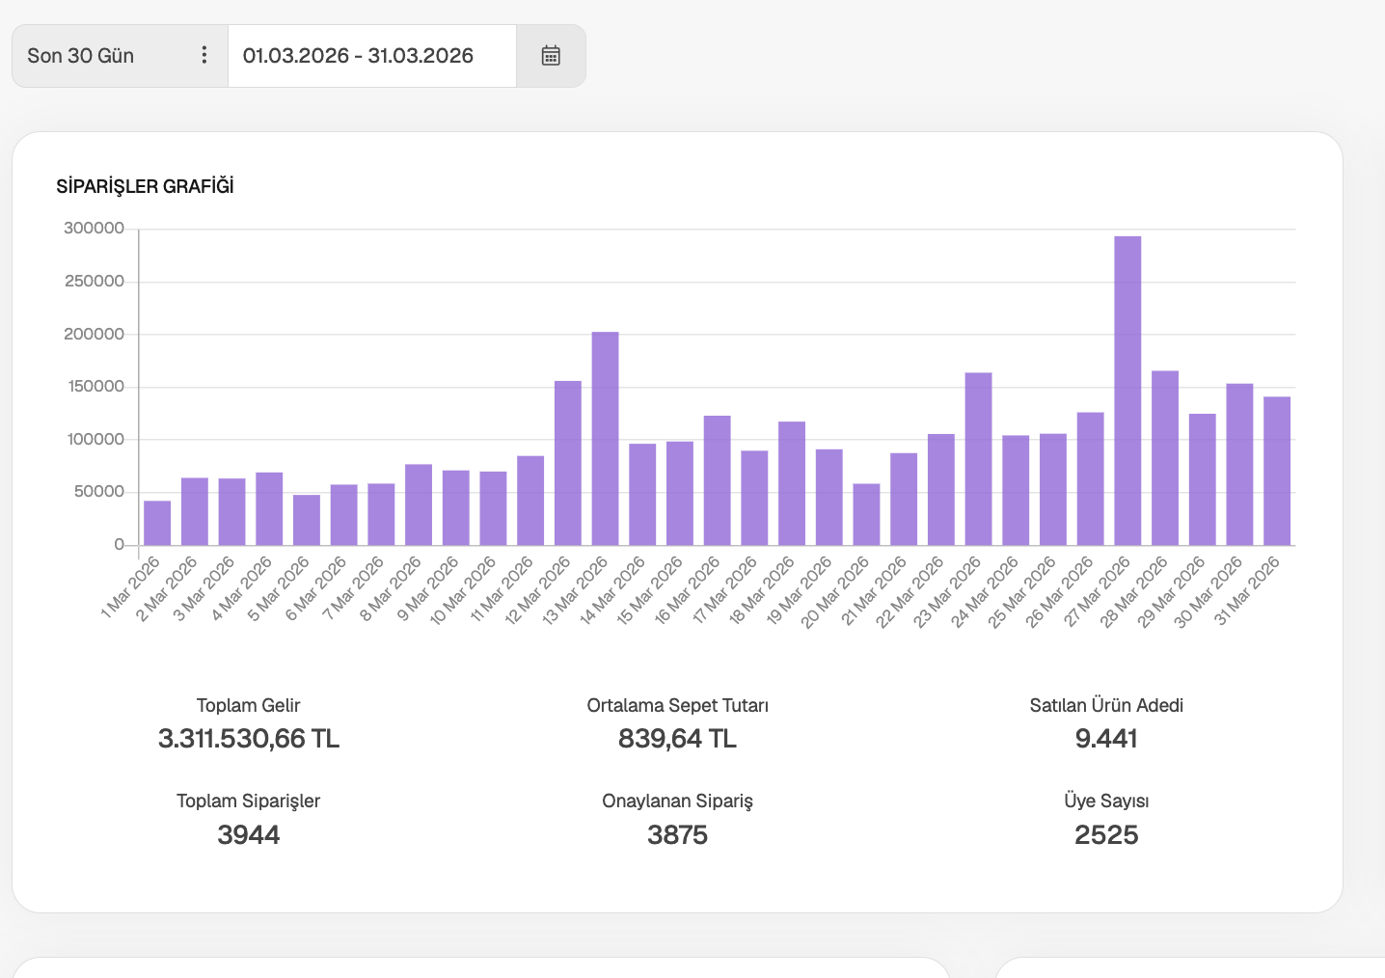Click the Toplam Gelir value 3.311.530,66 TL
This screenshot has height=978, width=1385.
pyautogui.click(x=249, y=739)
